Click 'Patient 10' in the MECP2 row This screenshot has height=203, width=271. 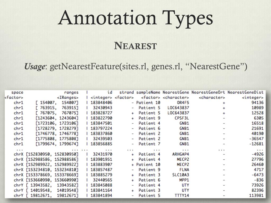[148, 165]
